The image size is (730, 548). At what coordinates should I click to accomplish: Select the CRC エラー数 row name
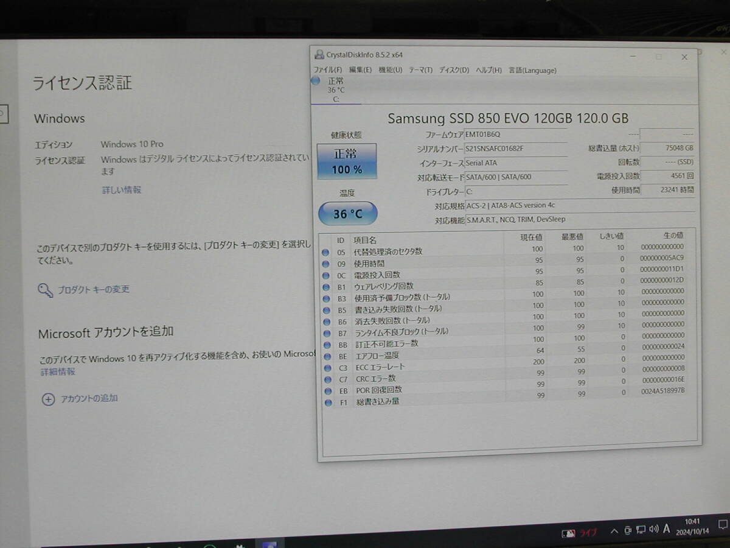point(375,379)
